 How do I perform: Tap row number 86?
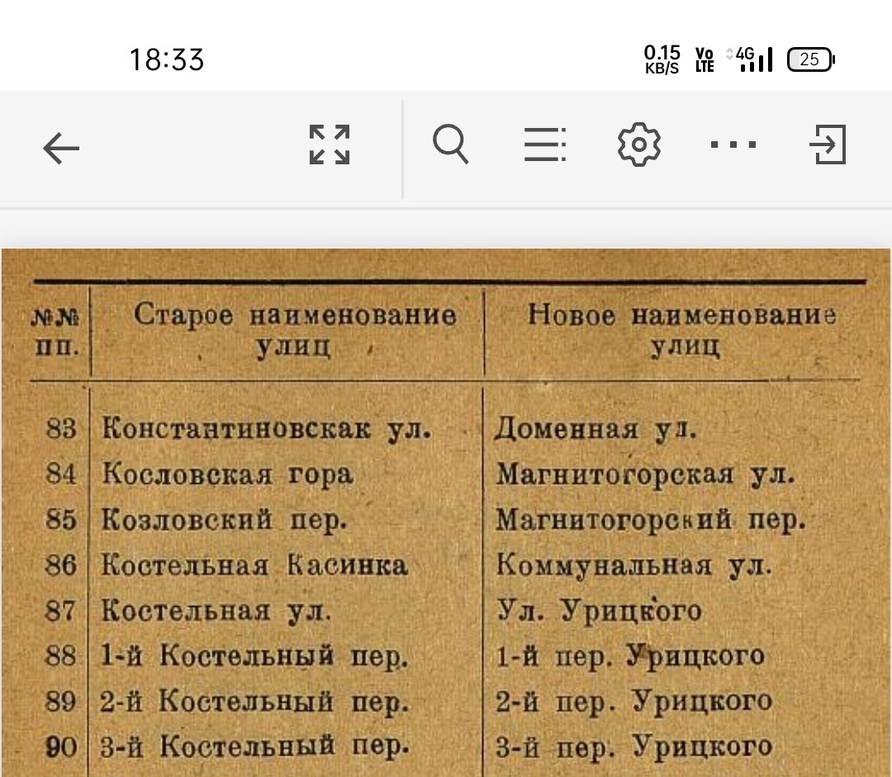coord(61,566)
